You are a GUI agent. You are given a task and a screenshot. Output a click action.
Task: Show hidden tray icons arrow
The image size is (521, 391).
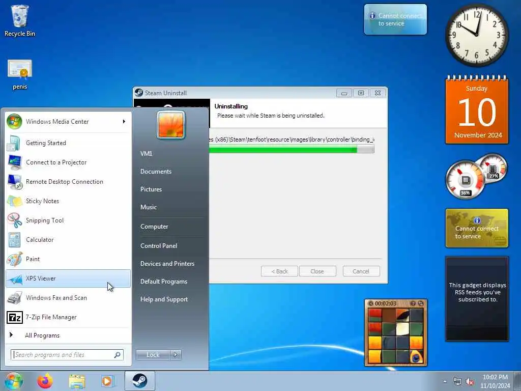pyautogui.click(x=445, y=382)
